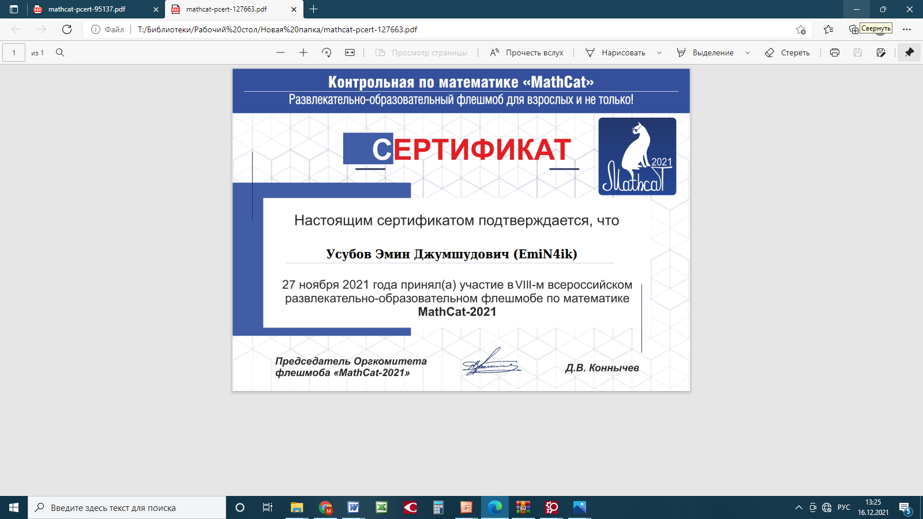Viewport: 923px width, 519px height.
Task: Open a new browser tab
Action: click(x=314, y=9)
